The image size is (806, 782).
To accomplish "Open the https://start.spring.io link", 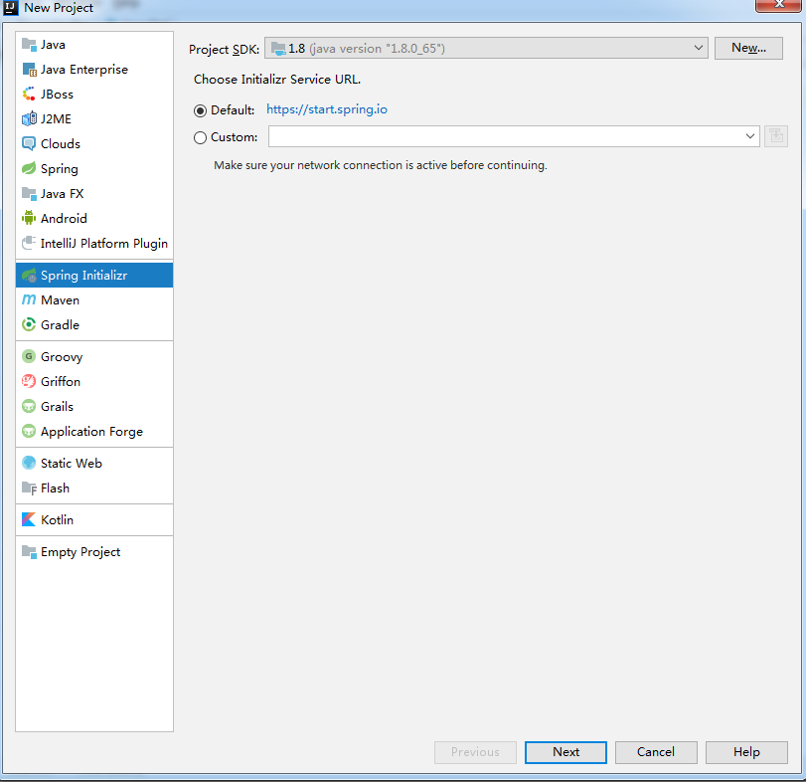I will point(327,109).
